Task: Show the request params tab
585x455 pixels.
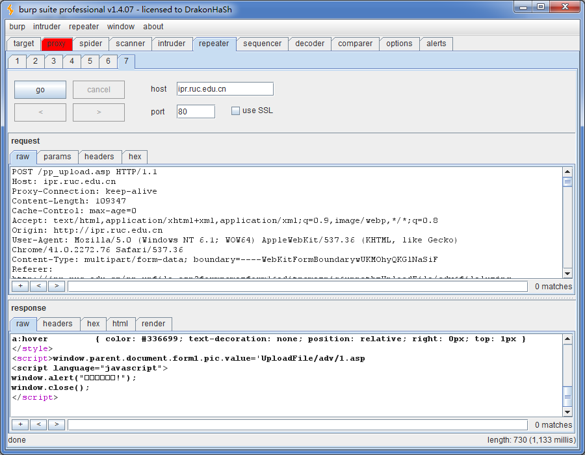Action: 57,157
